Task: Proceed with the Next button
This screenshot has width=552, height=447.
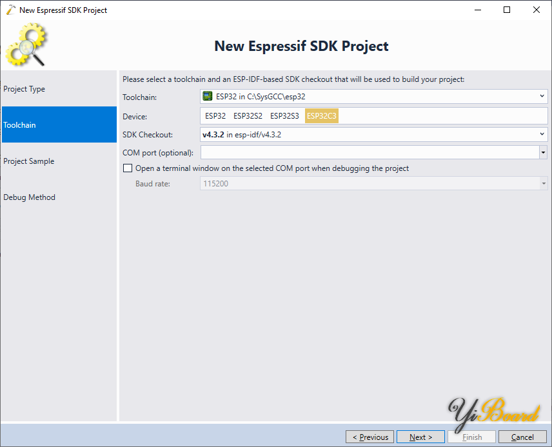Action: (x=420, y=437)
